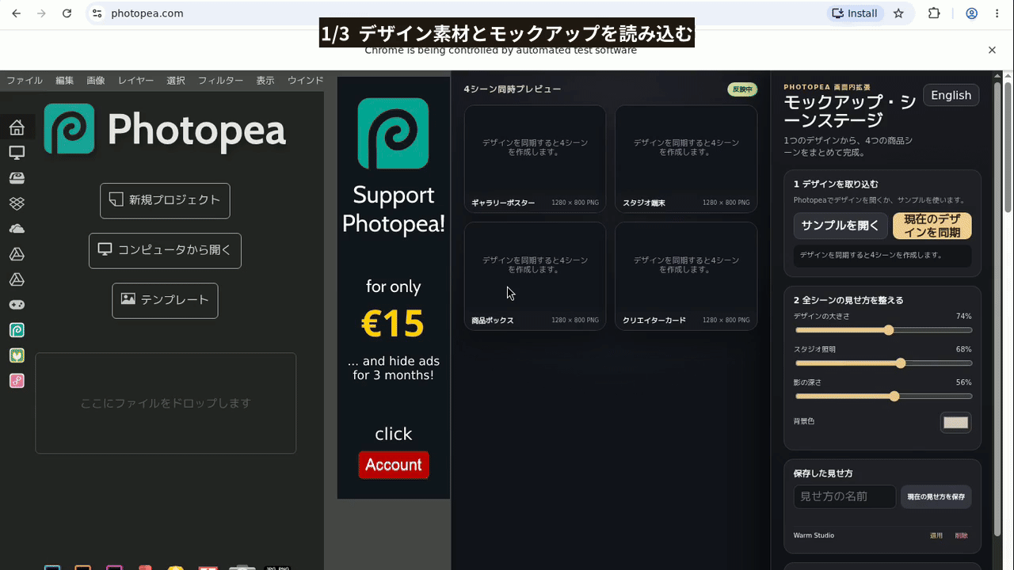Image resolution: width=1014 pixels, height=570 pixels.
Task: Open the pink icon at sidebar bottom
Action: coord(17,381)
